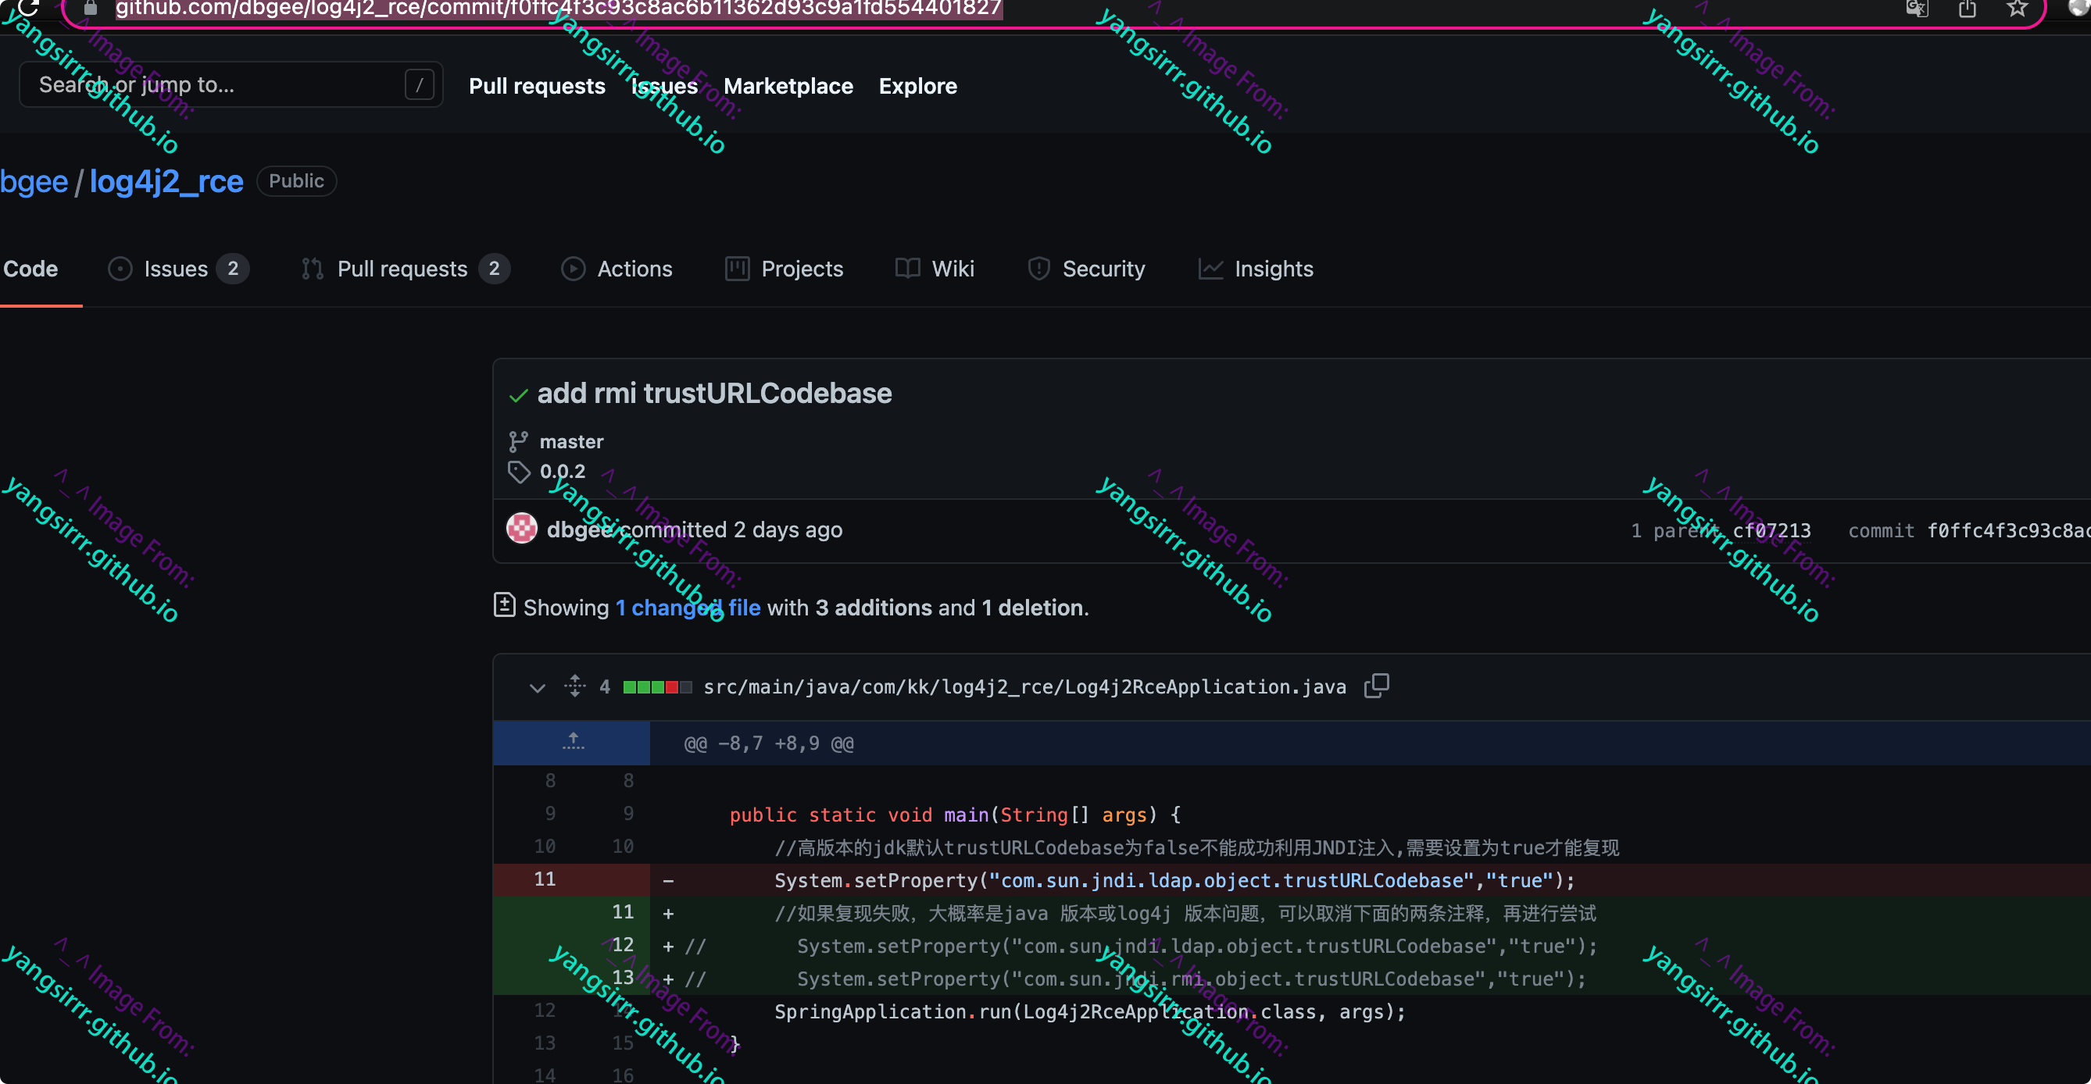Click the '1 changed file' link
The width and height of the screenshot is (2091, 1084).
pyautogui.click(x=688, y=607)
